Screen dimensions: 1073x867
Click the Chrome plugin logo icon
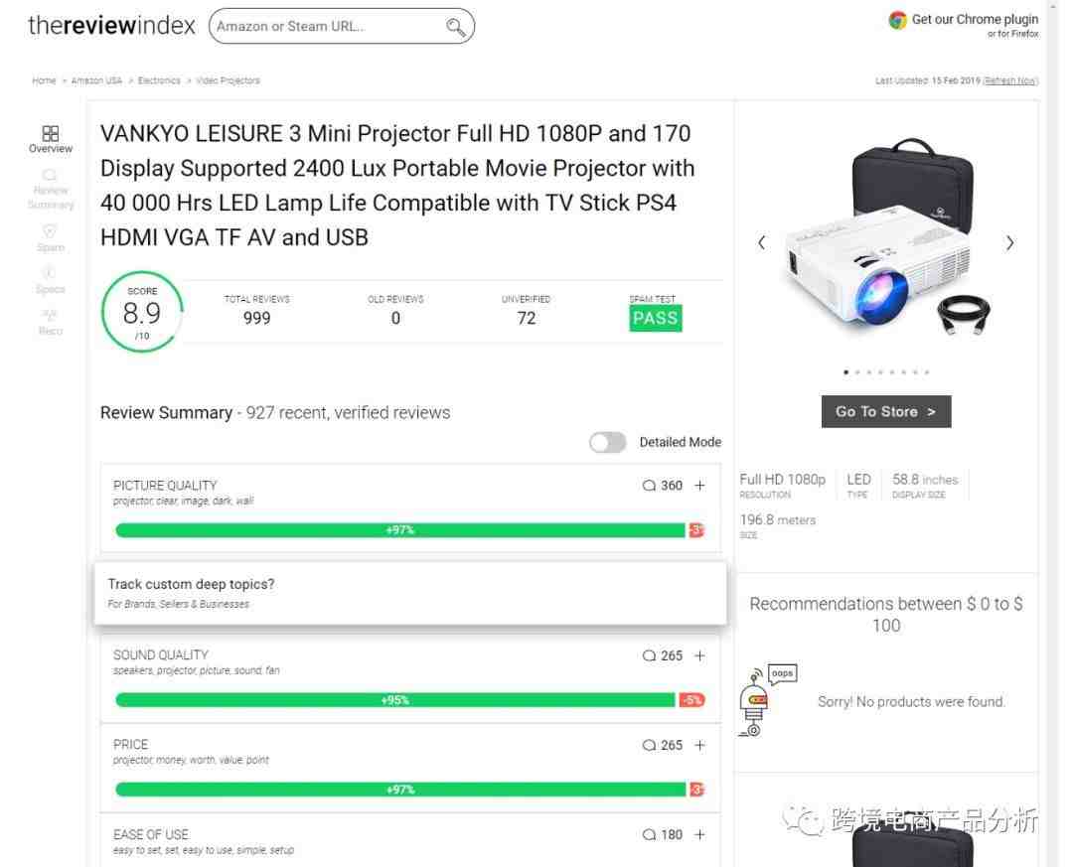pyautogui.click(x=897, y=20)
